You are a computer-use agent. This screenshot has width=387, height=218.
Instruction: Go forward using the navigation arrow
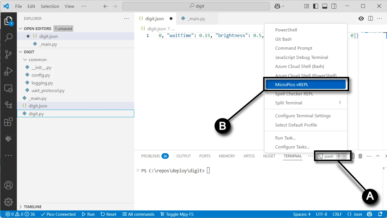pyautogui.click(x=115, y=6)
